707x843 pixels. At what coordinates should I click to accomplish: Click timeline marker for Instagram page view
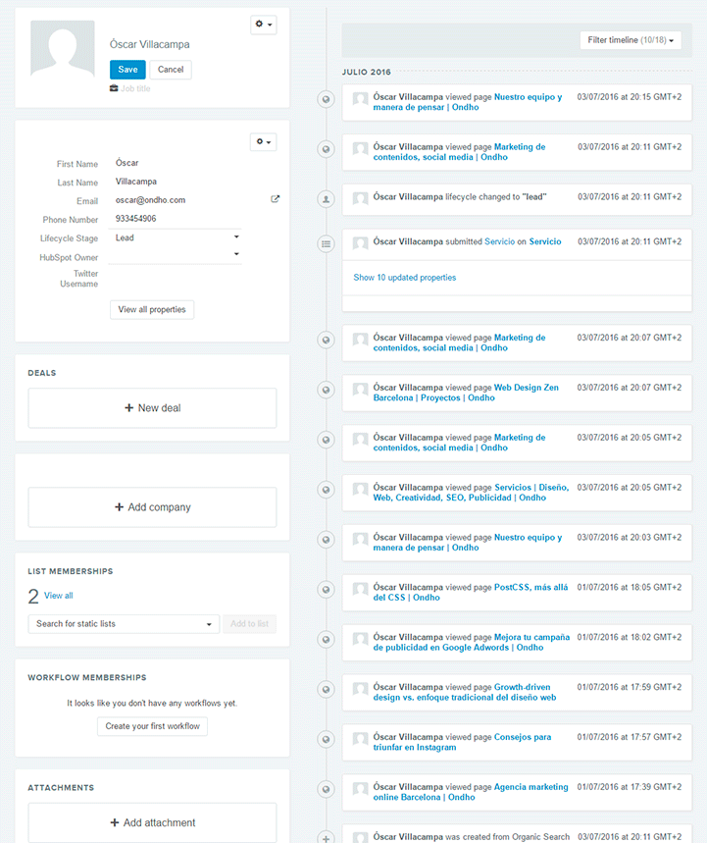327,740
